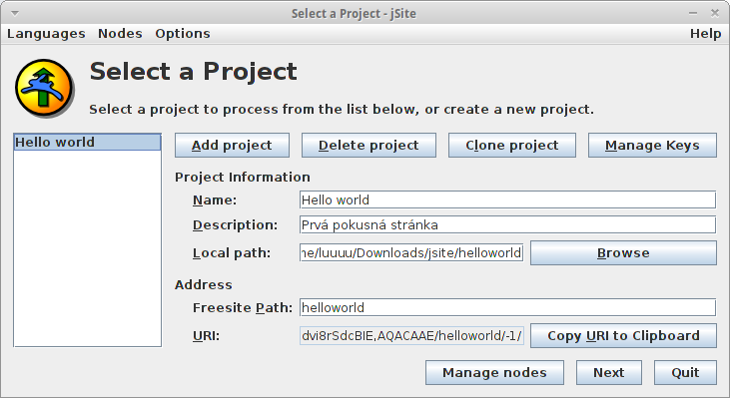Quit jSite using the Quit button
The width and height of the screenshot is (730, 398).
pos(685,372)
